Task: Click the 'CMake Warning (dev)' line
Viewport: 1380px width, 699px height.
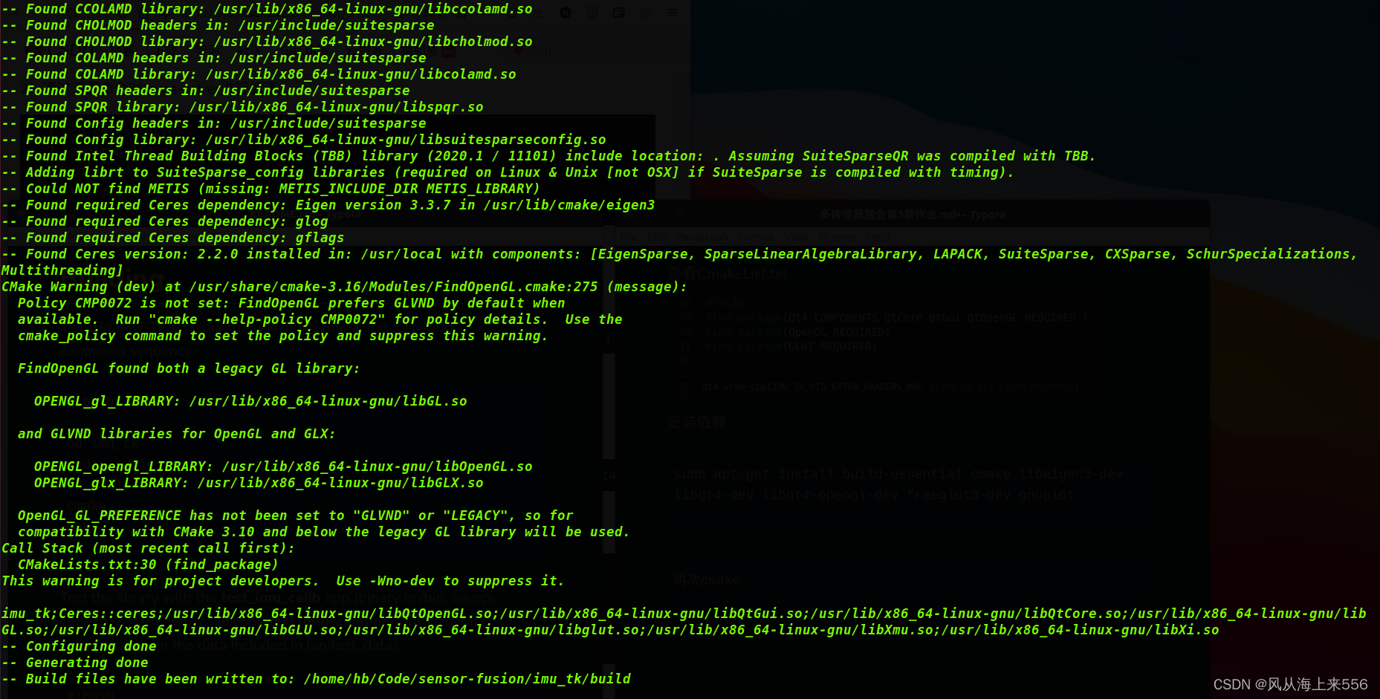Action: point(344,287)
